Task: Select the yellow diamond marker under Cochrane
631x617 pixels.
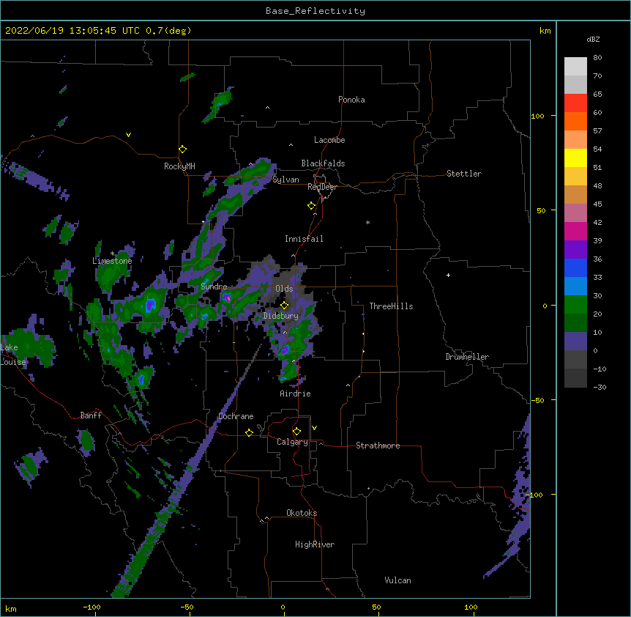Action: (249, 432)
